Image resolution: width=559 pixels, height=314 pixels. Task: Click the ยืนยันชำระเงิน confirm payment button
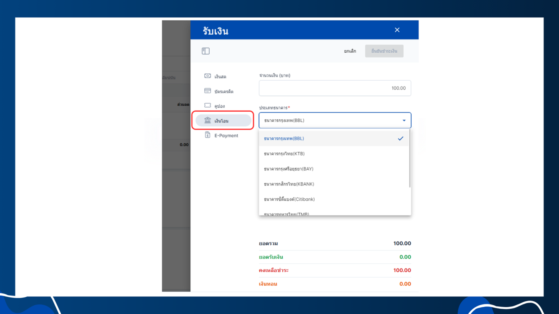[x=384, y=51]
